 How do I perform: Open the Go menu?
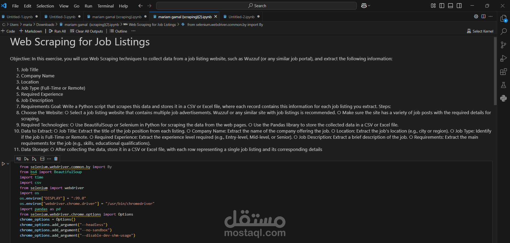77,6
